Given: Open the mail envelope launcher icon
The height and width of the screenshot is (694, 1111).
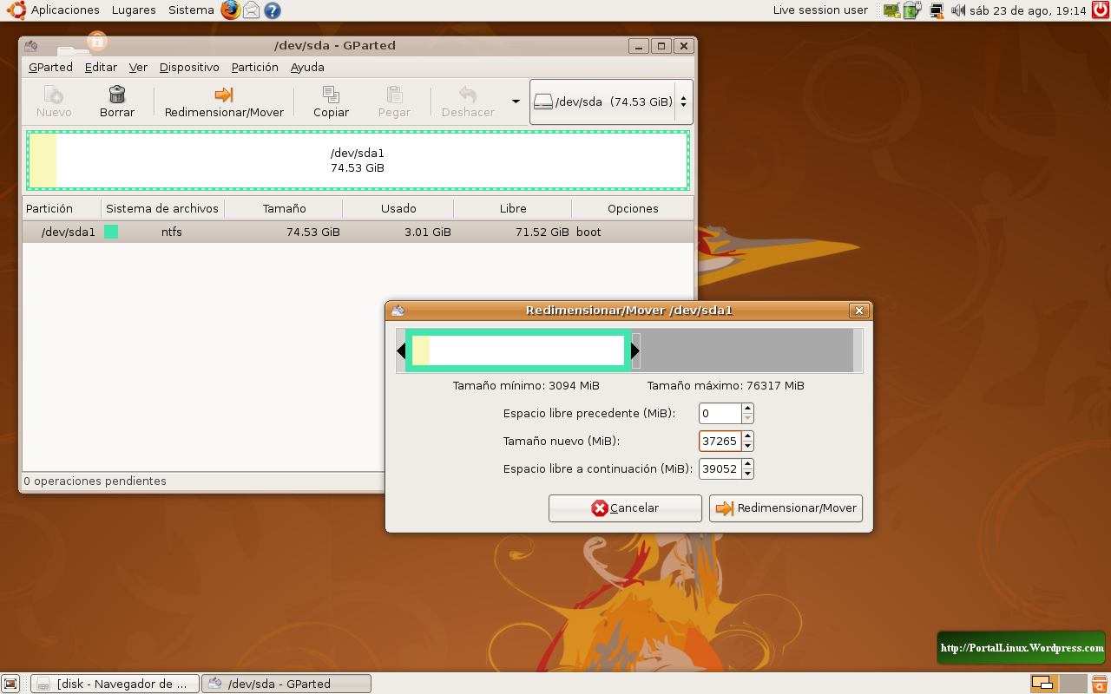Looking at the screenshot, I should [x=251, y=10].
